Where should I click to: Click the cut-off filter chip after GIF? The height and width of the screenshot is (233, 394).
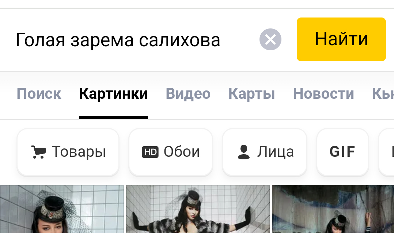point(387,152)
